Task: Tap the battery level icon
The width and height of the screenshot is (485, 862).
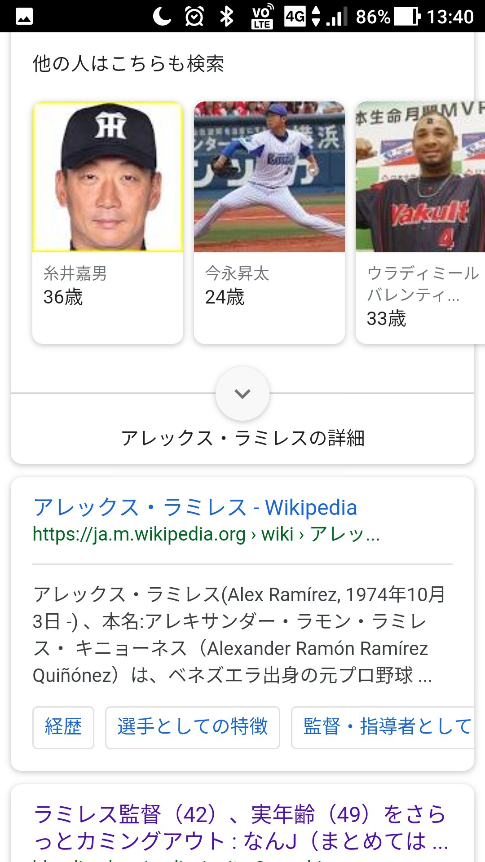Action: tap(407, 17)
